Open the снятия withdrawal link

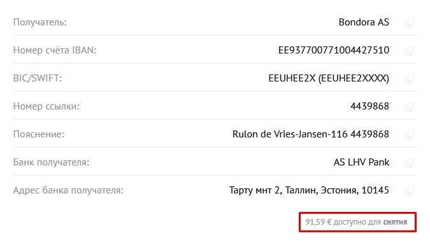click(x=395, y=222)
